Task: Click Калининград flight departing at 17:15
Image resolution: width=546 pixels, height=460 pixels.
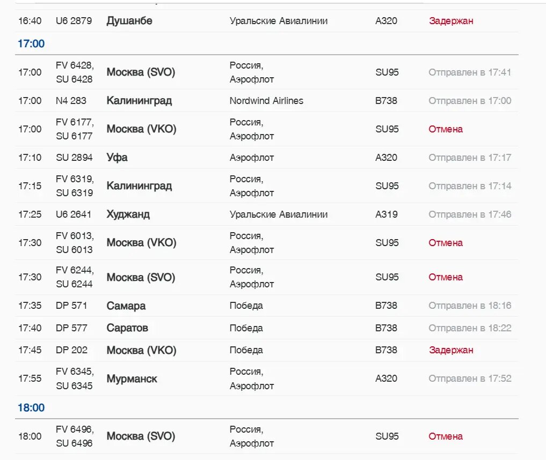Action: [139, 186]
